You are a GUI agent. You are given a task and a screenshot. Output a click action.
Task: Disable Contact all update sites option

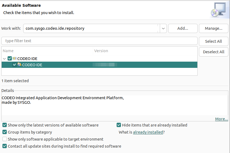(x=5, y=146)
